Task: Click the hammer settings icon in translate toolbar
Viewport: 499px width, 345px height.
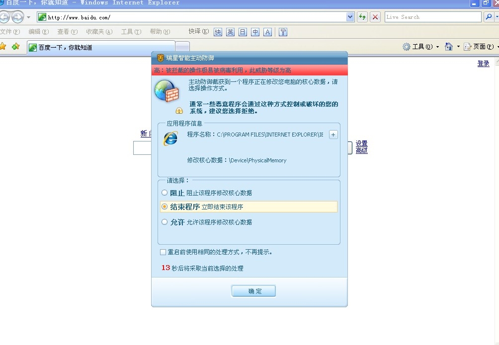Action: pyautogui.click(x=283, y=32)
